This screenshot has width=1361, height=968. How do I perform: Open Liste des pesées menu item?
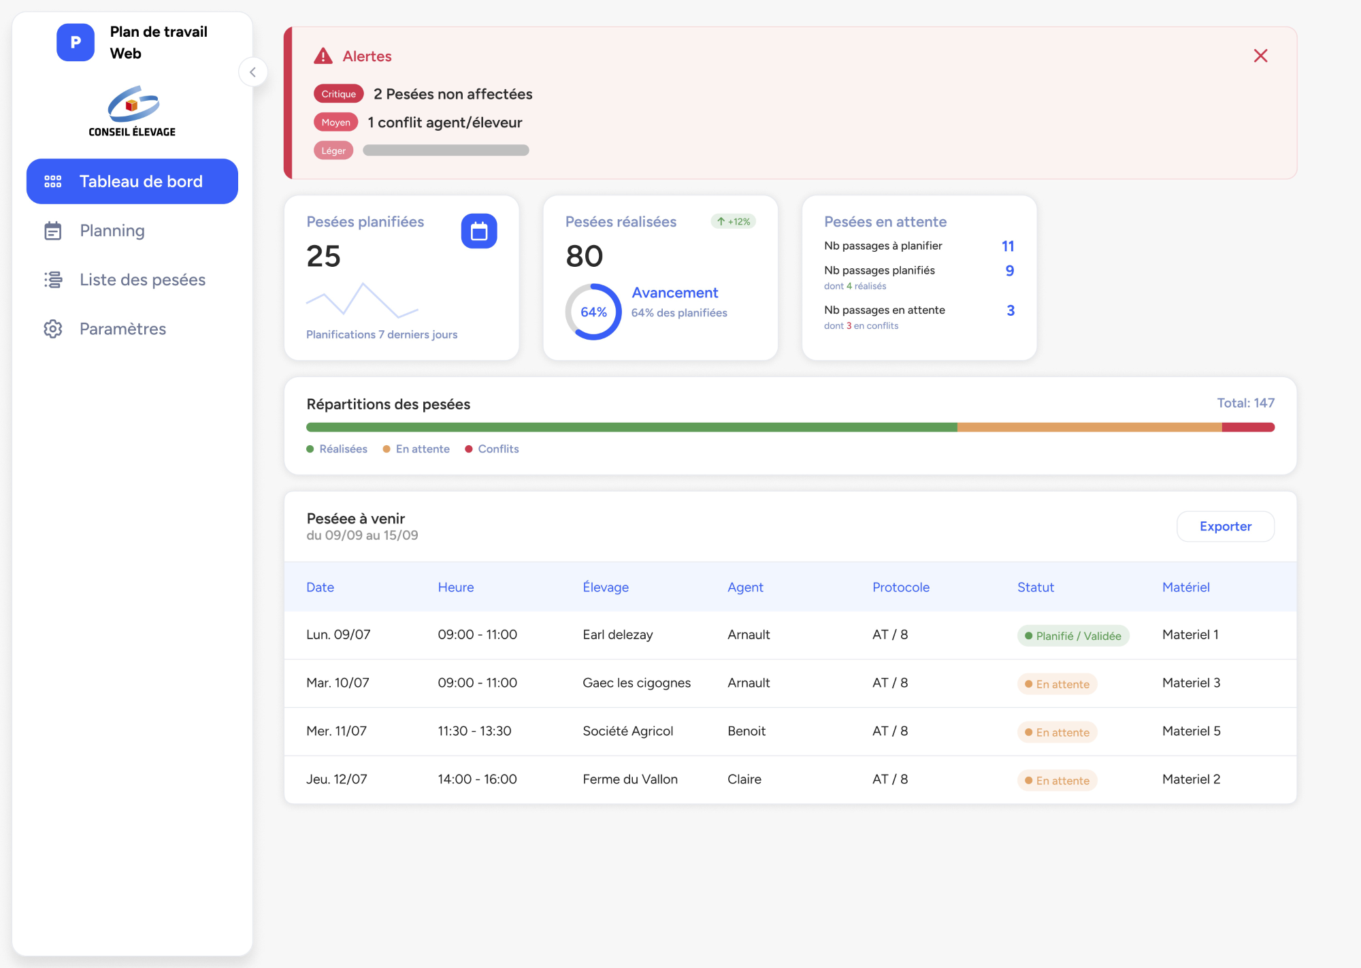tap(142, 280)
